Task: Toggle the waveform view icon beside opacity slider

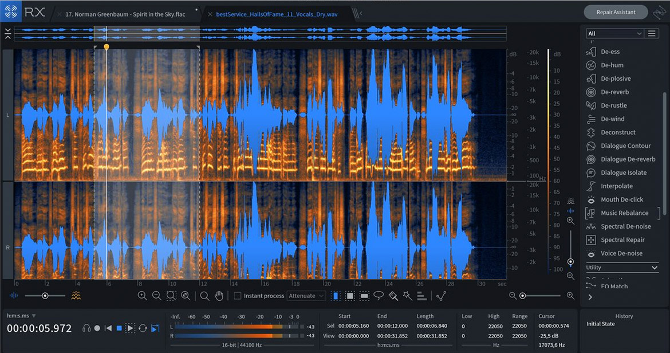Action: pyautogui.click(x=14, y=295)
